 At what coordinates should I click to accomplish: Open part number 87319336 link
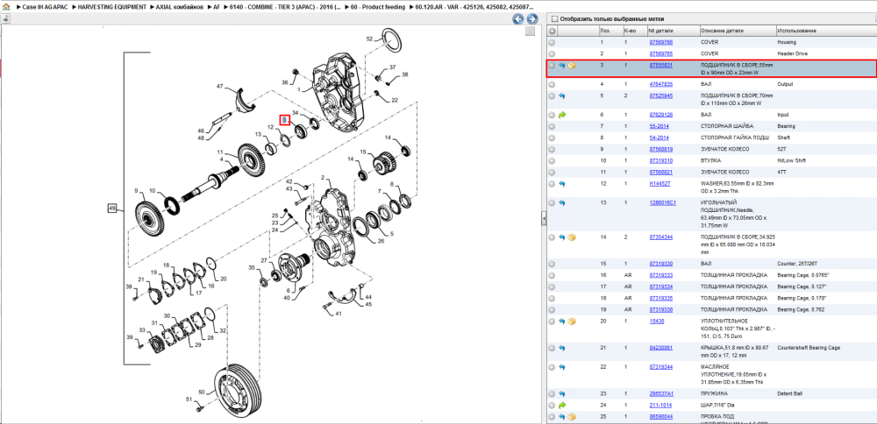pyautogui.click(x=660, y=309)
